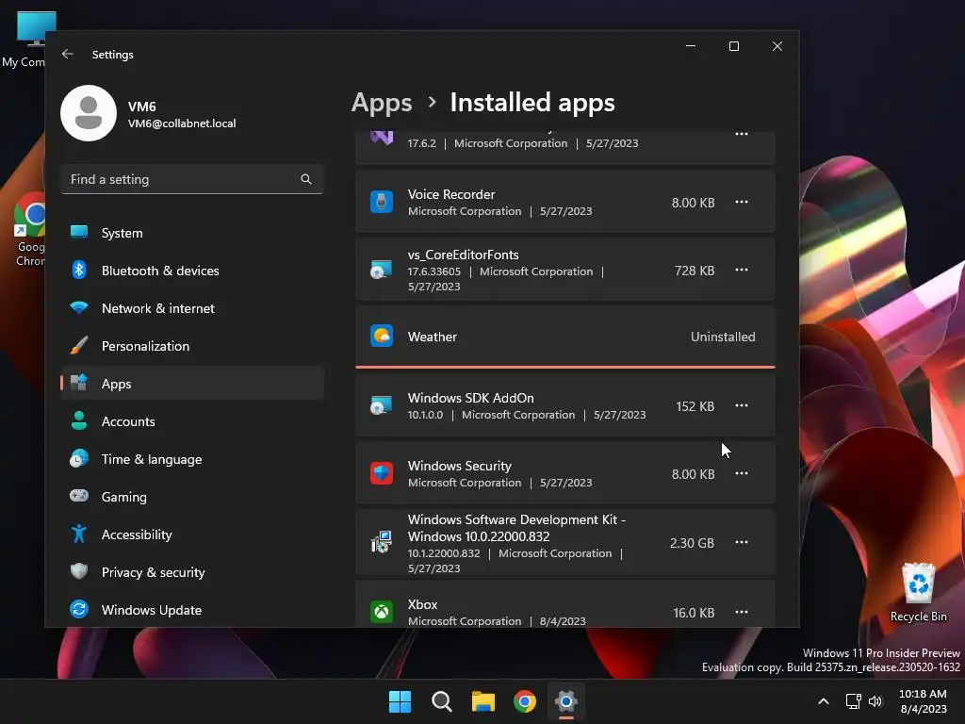The width and height of the screenshot is (965, 724).
Task: Click the Windows Software Development Kit icon
Action: pyautogui.click(x=382, y=542)
